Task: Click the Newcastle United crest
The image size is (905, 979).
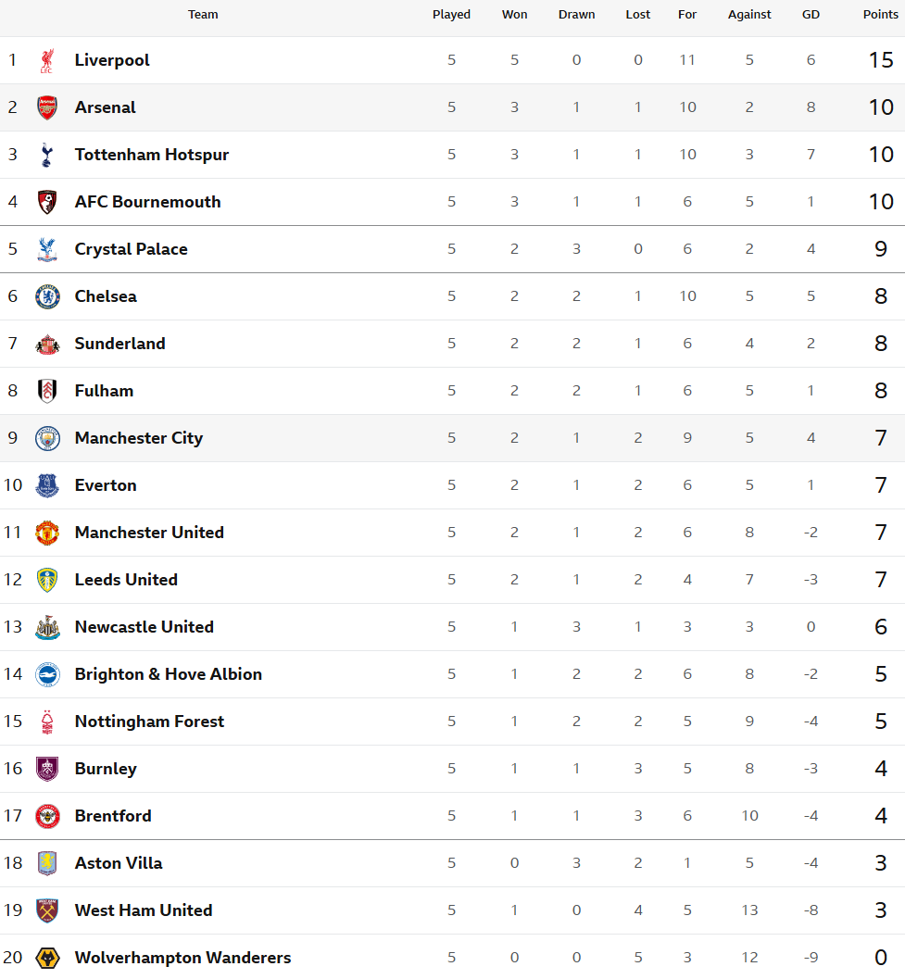Action: tap(47, 627)
